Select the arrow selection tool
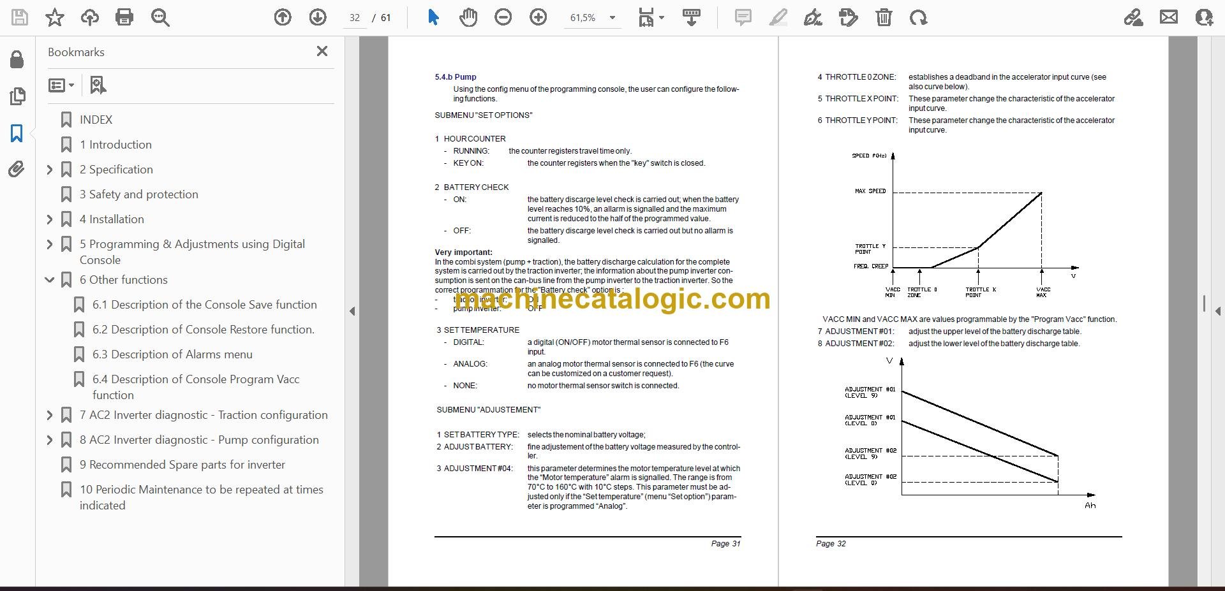Screen dimensions: 1225x591 point(433,17)
